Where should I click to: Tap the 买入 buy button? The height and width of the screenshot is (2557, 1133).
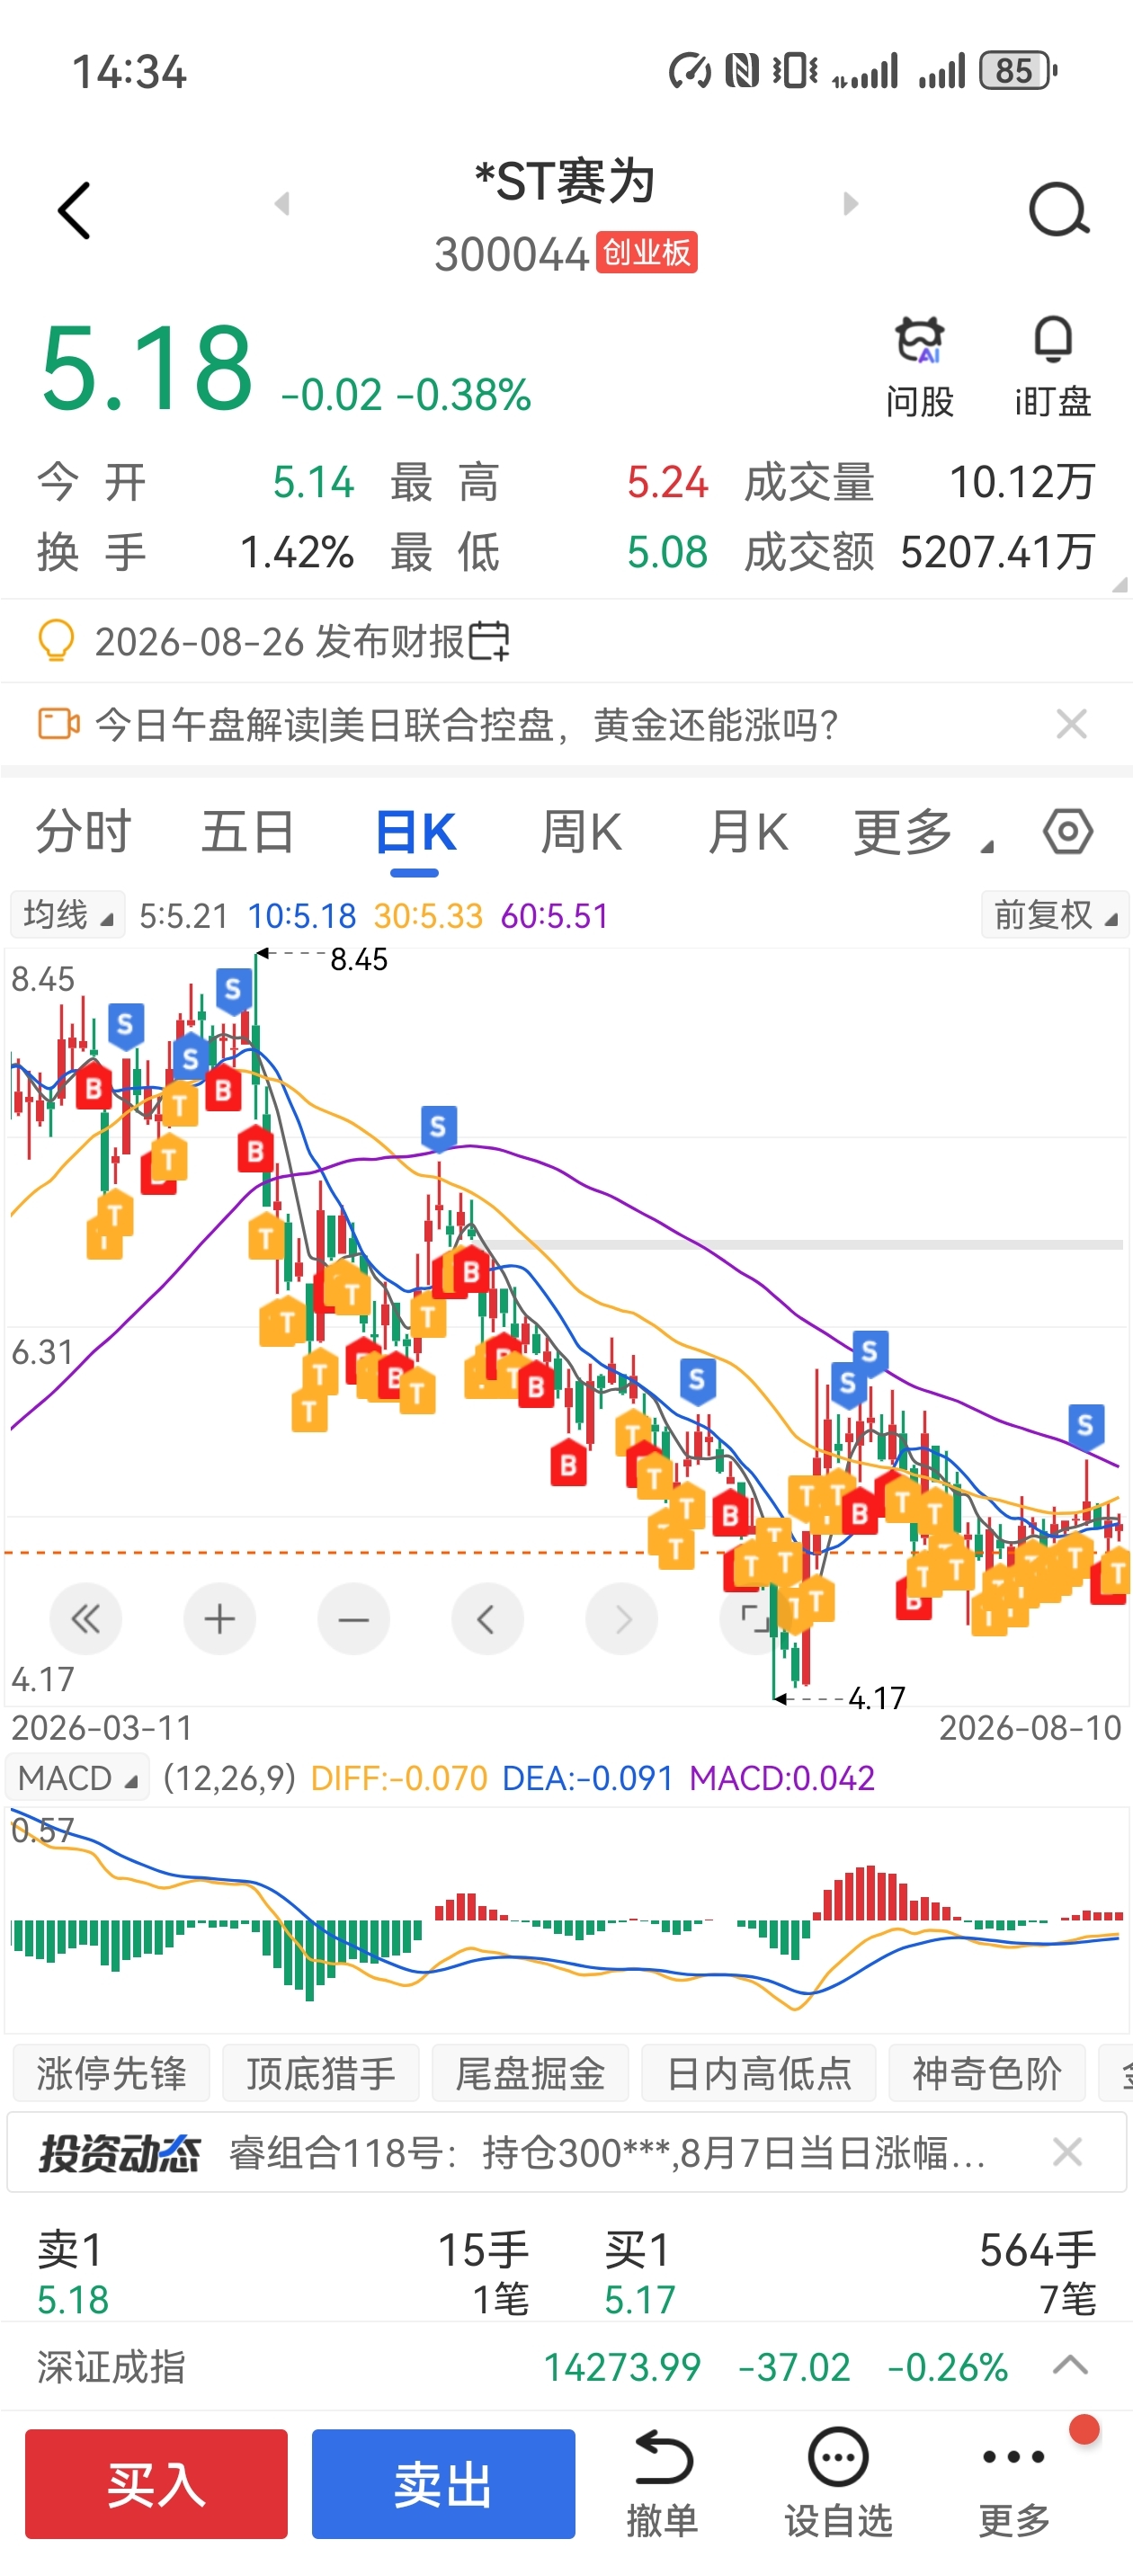point(156,2483)
